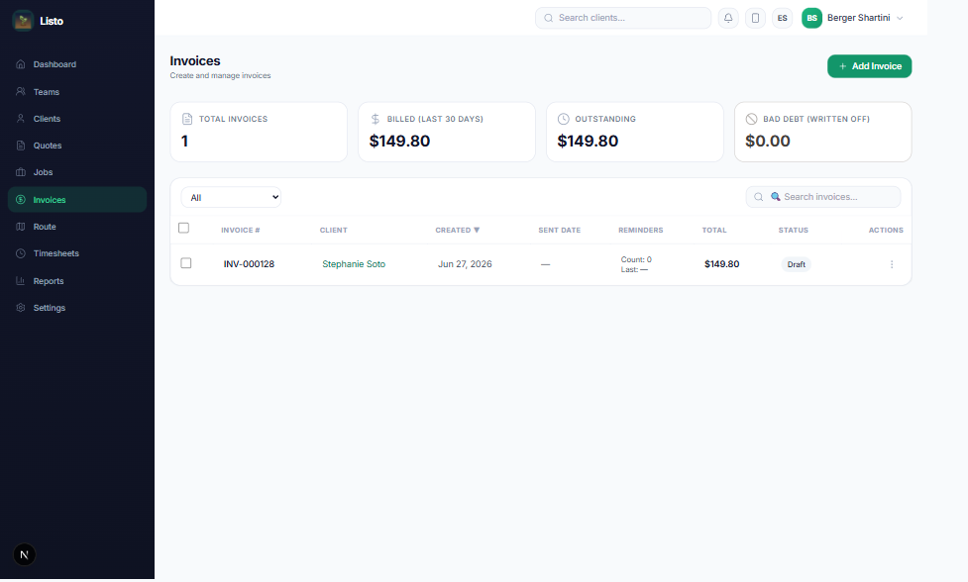The image size is (968, 582).
Task: Click the round N badge at bottom left
Action: 24,554
